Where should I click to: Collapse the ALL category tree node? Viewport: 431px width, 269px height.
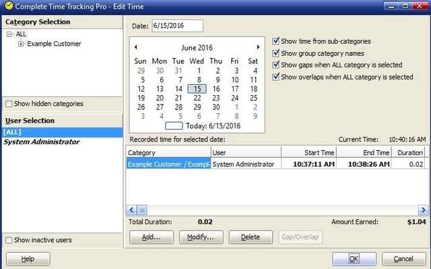9,34
